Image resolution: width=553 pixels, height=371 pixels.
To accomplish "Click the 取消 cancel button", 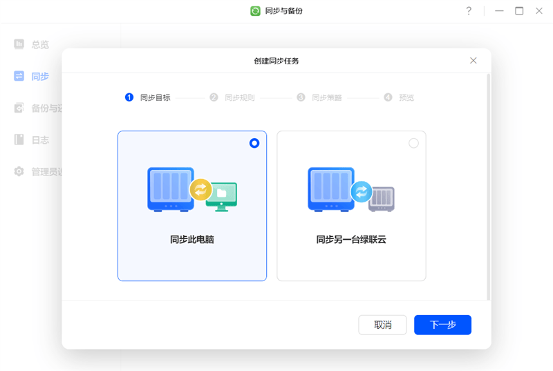I will click(x=383, y=325).
